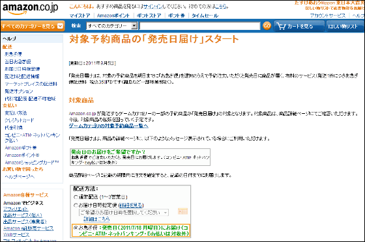The width and height of the screenshot is (365, 242).
Task: Click the amazon.co.jp logo
Action: 30,8
